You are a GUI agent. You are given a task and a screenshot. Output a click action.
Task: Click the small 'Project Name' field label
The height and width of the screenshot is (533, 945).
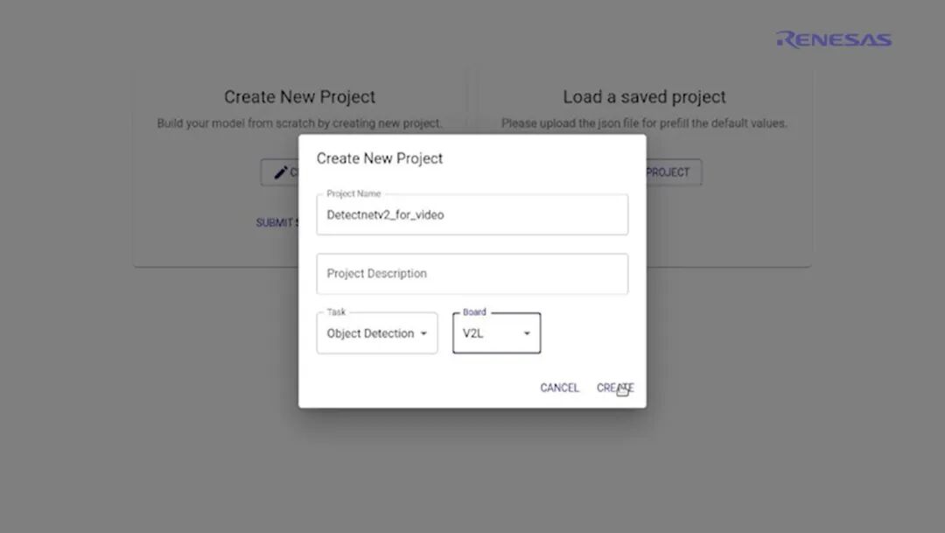click(353, 193)
